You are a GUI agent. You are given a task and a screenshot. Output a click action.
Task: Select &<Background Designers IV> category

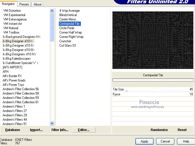(22, 37)
